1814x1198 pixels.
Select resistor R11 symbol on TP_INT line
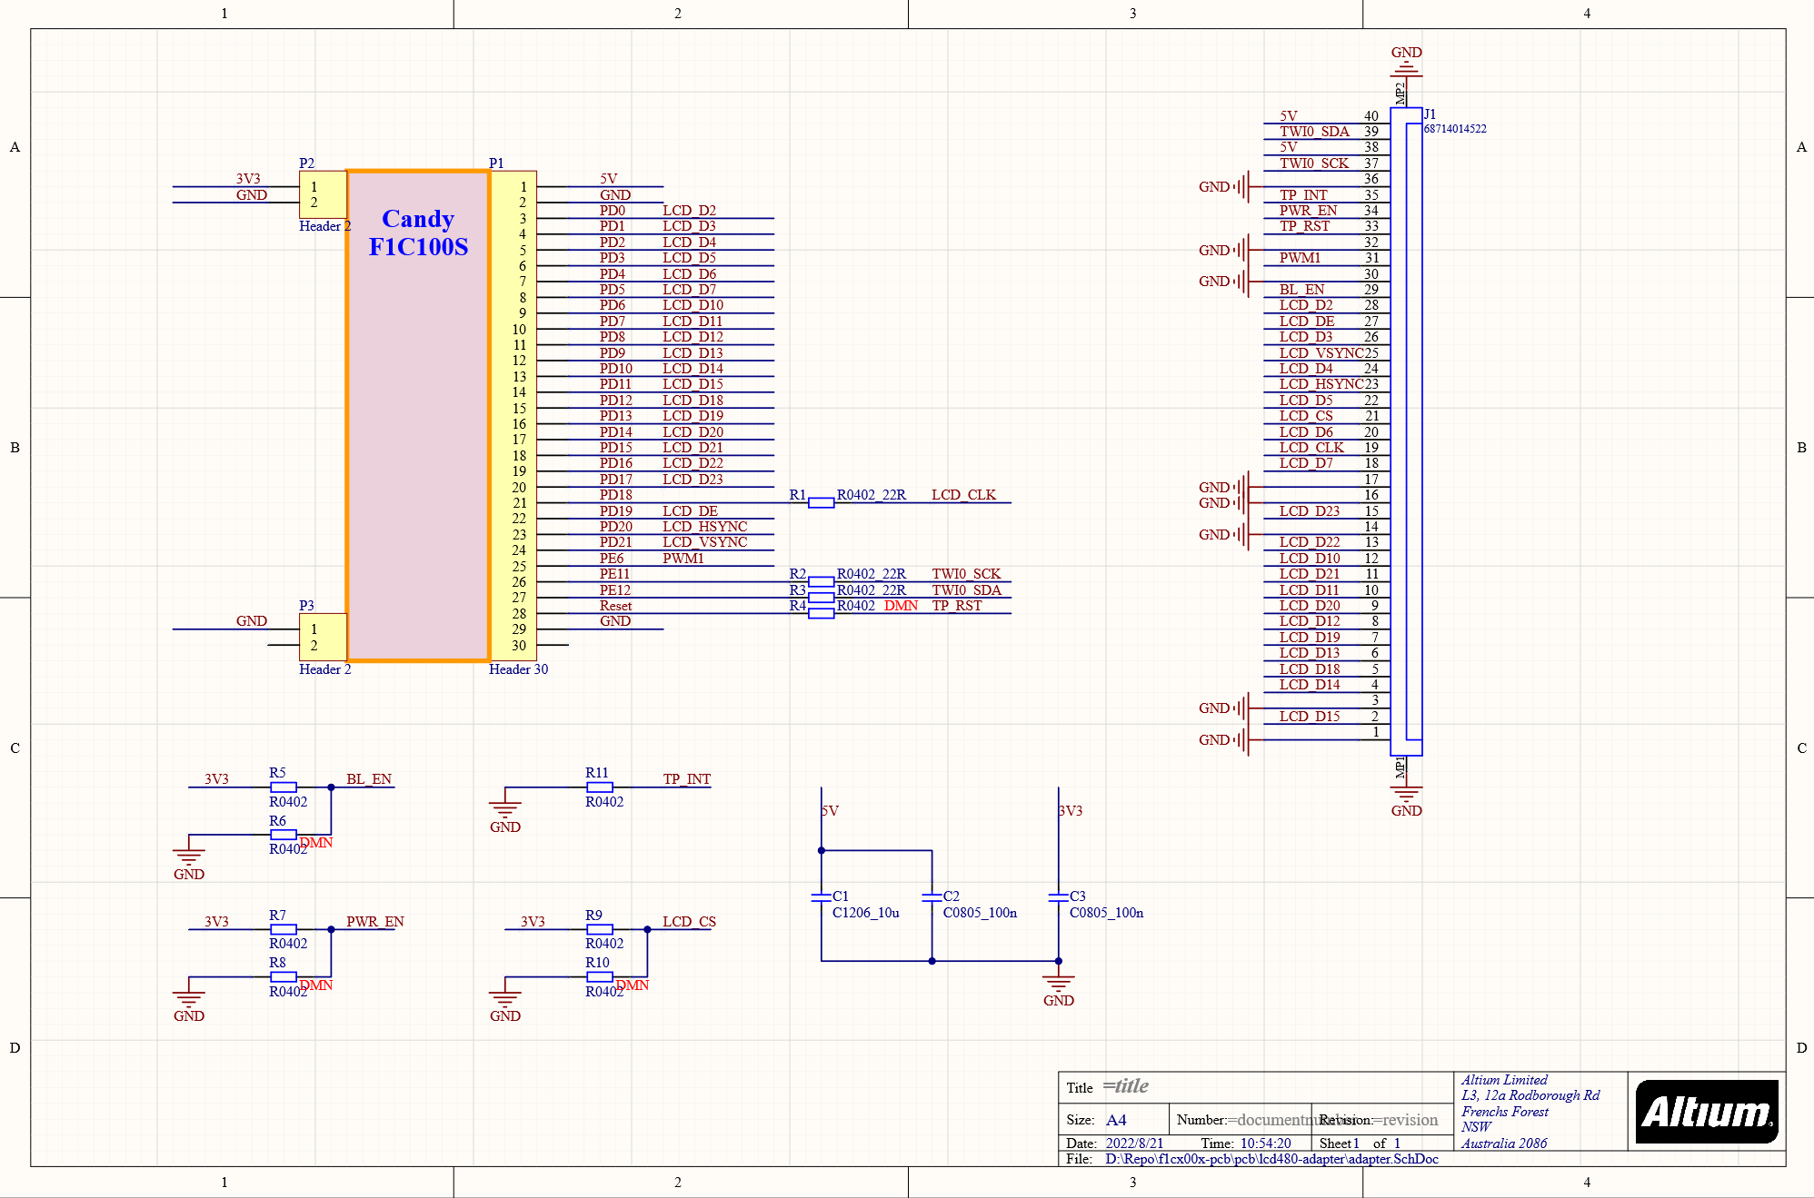click(599, 787)
